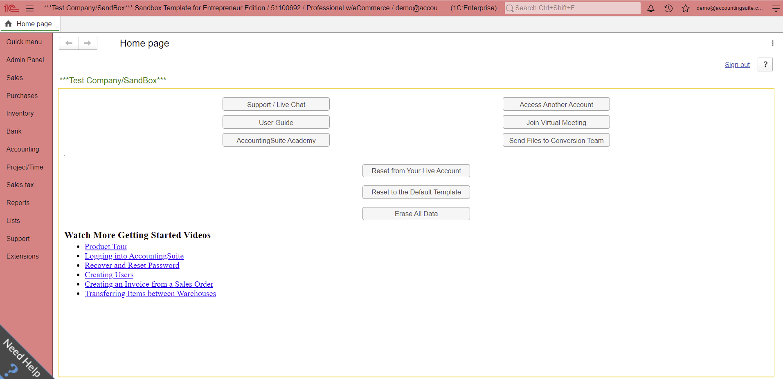The width and height of the screenshot is (783, 379).
Task: Open the Bank section
Action: click(x=14, y=131)
